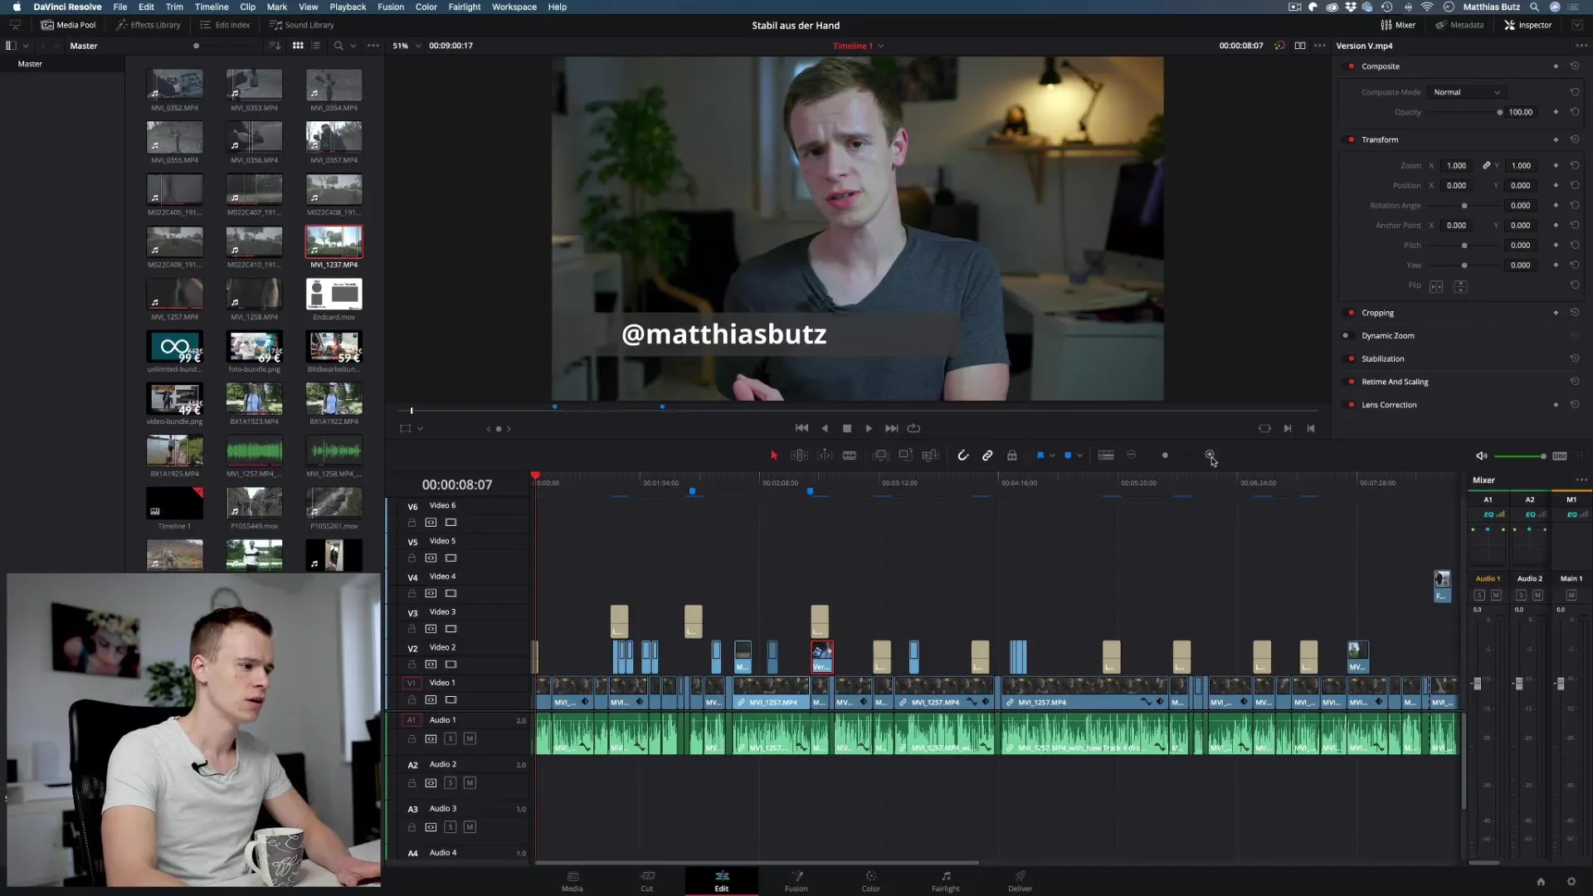Disable Video 4 track with filmstrip icon
1593x896 pixels.
point(451,594)
